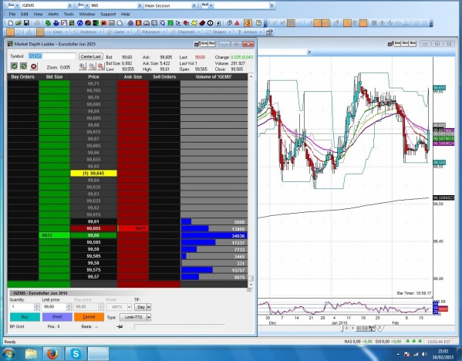
Task: Click the Symbol input field in depth ladder
Action: [52, 56]
